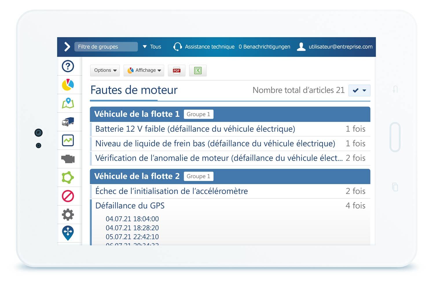Image resolution: width=433 pixels, height=284 pixels.
Task: Click 1 fois count for Batterie row
Action: (355, 129)
